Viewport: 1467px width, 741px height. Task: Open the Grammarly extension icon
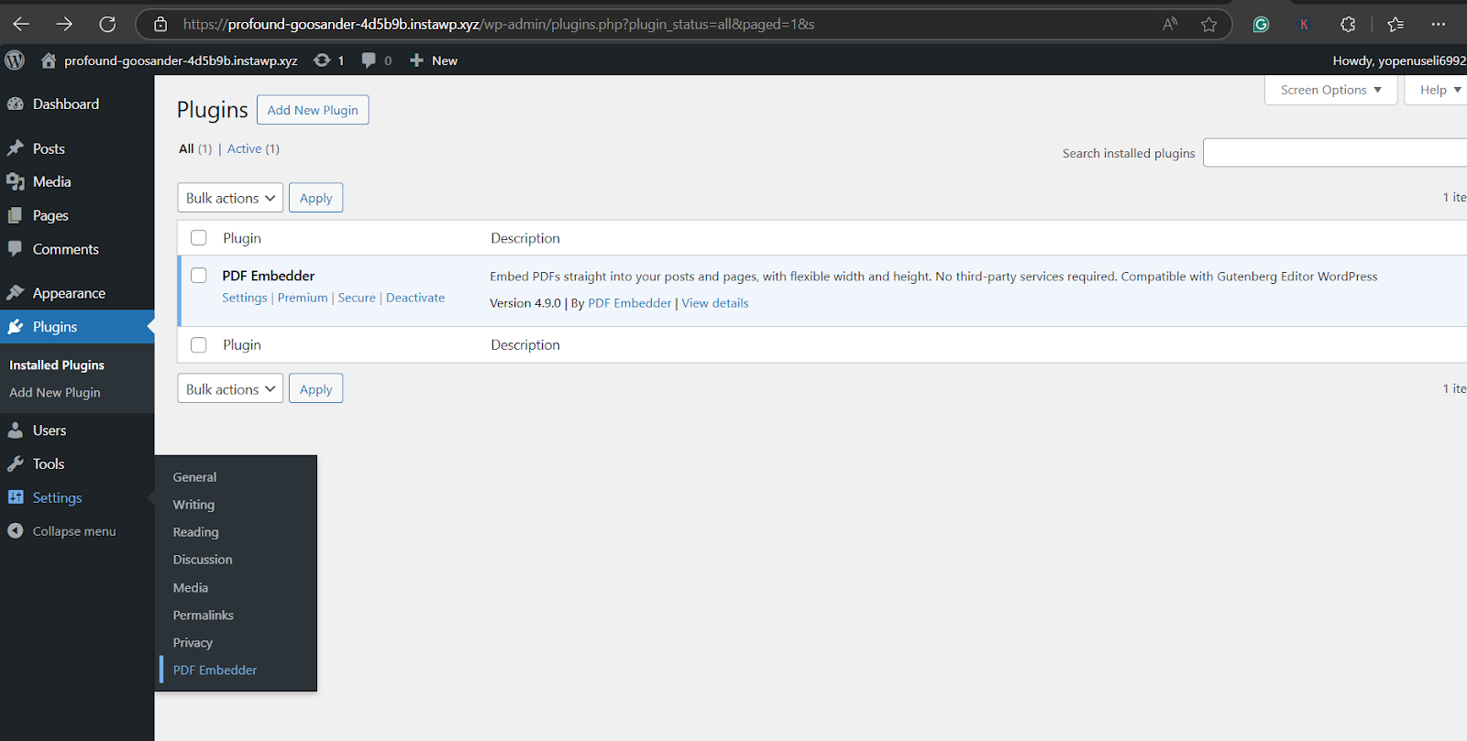click(1262, 25)
